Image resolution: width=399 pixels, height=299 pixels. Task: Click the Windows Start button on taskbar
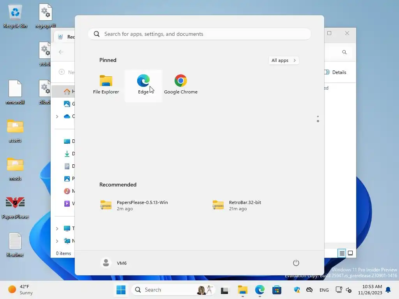pyautogui.click(x=121, y=290)
